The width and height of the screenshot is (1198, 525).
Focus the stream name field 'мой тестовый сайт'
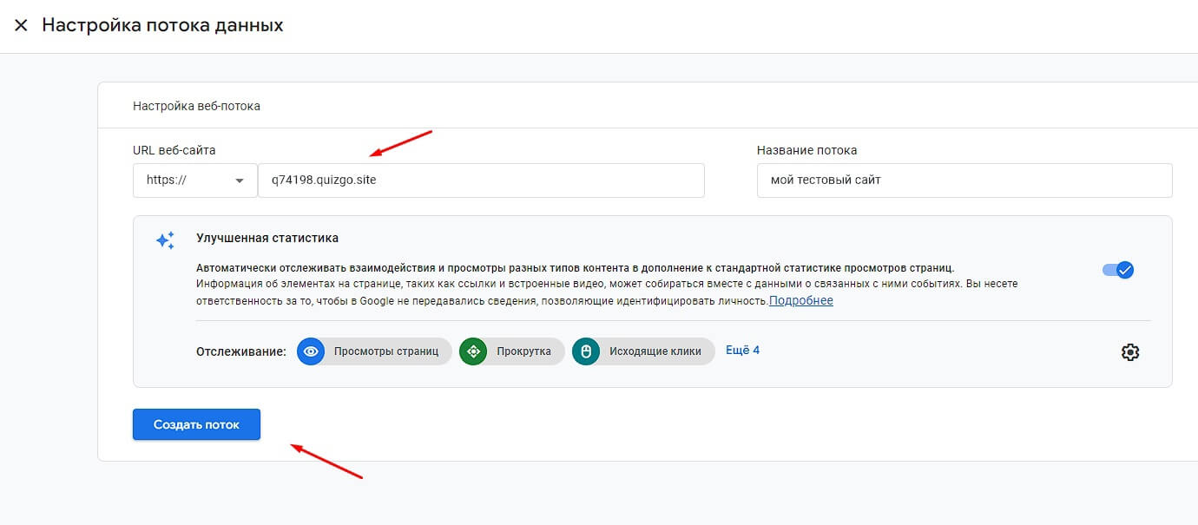point(964,180)
